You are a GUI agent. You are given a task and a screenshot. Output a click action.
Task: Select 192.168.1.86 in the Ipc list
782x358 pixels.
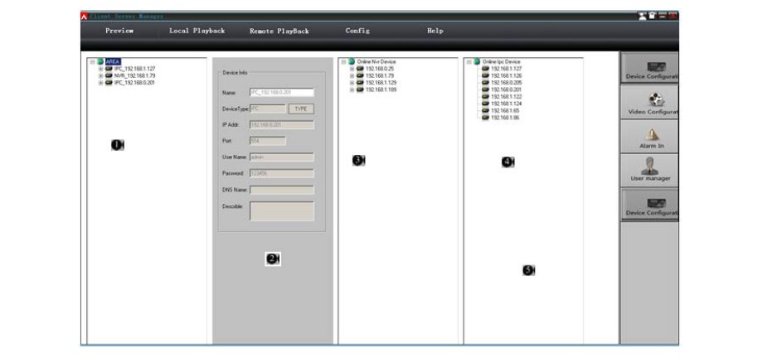(505, 118)
